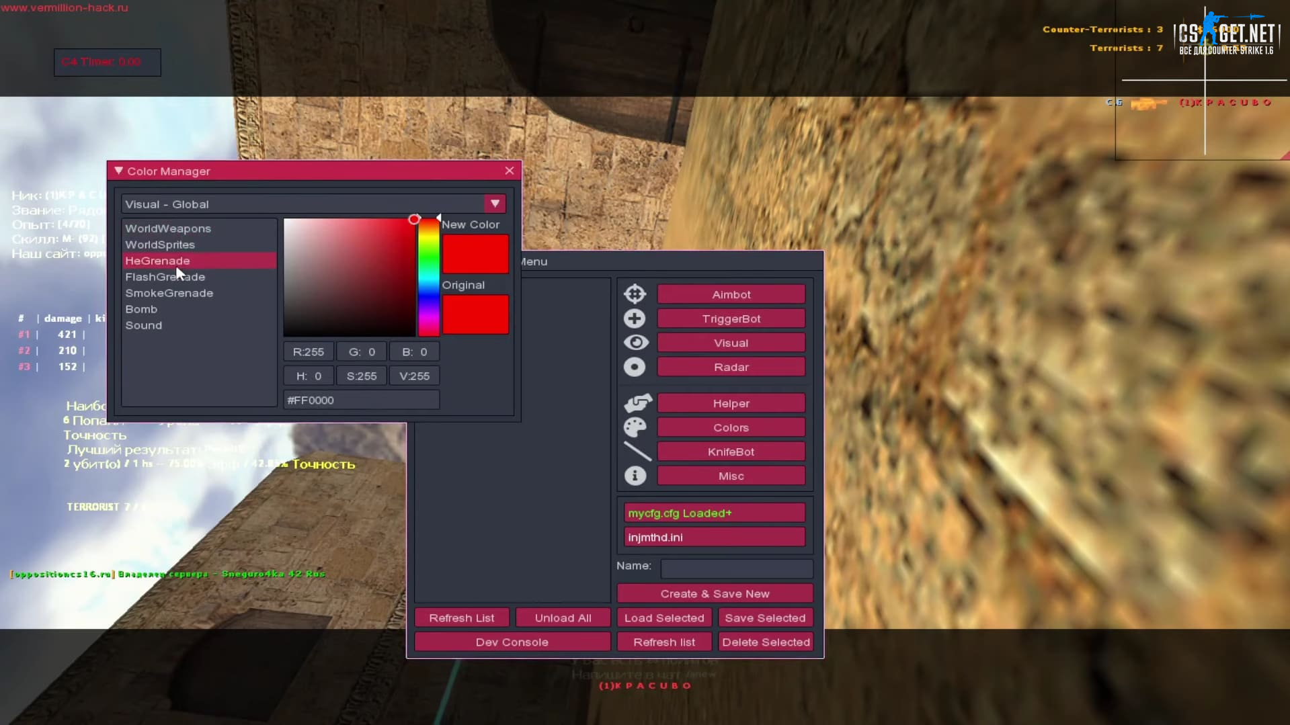Open the Helper menu section
1290x725 pixels.
tap(731, 403)
